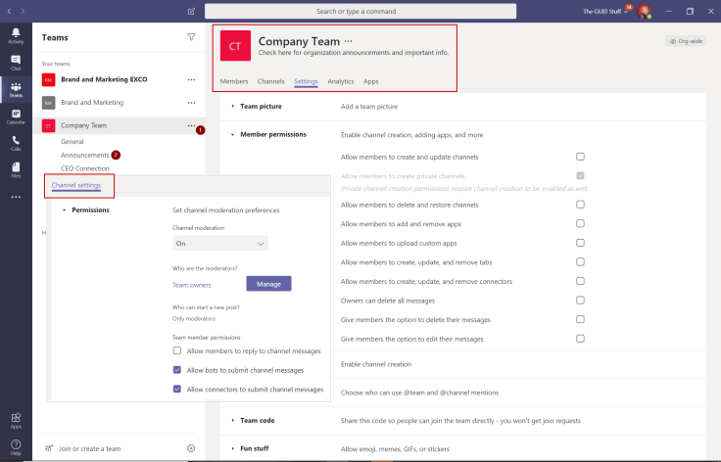Screen dimensions: 721x462
Task: Expand the Team picture section
Action: click(233, 106)
